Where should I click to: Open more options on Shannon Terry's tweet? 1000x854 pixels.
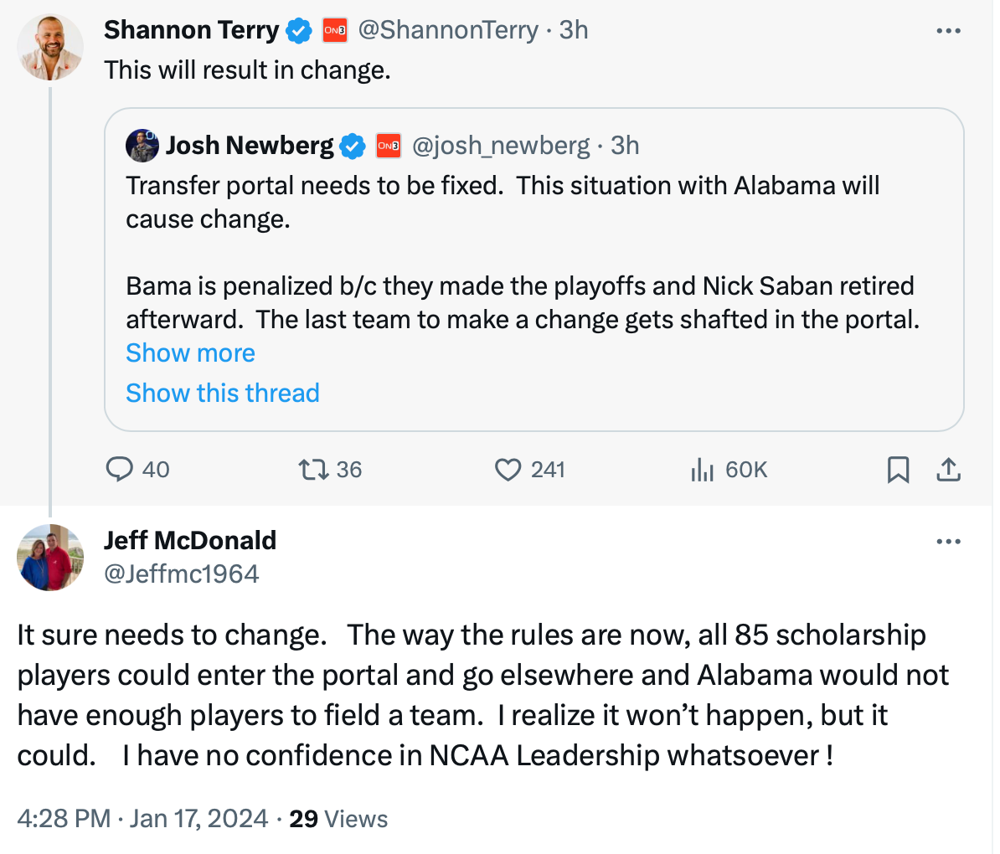pos(948,31)
